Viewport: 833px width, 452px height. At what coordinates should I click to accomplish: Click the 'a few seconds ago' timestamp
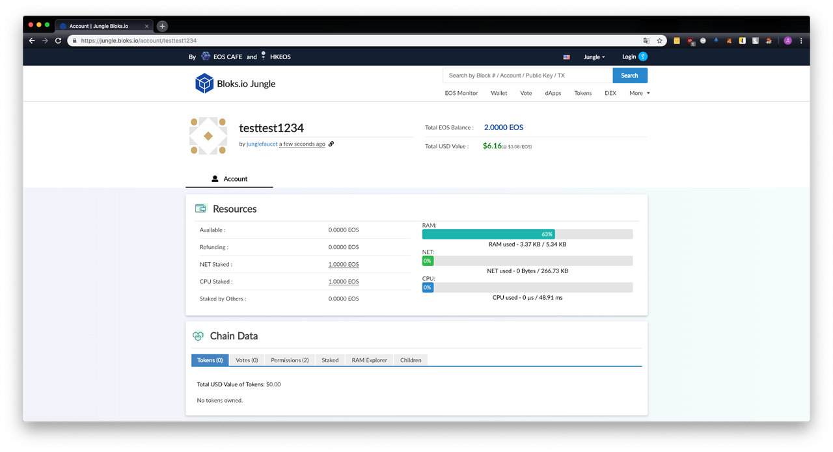click(x=302, y=144)
